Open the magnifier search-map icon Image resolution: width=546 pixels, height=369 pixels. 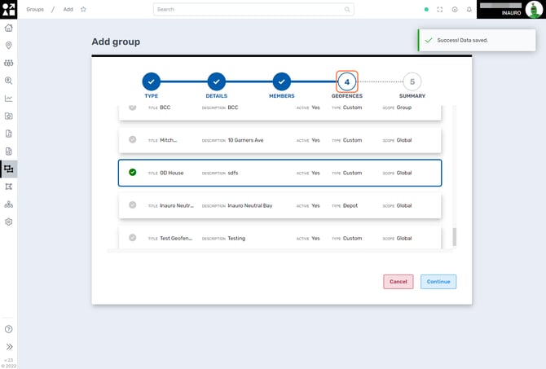coord(9,81)
